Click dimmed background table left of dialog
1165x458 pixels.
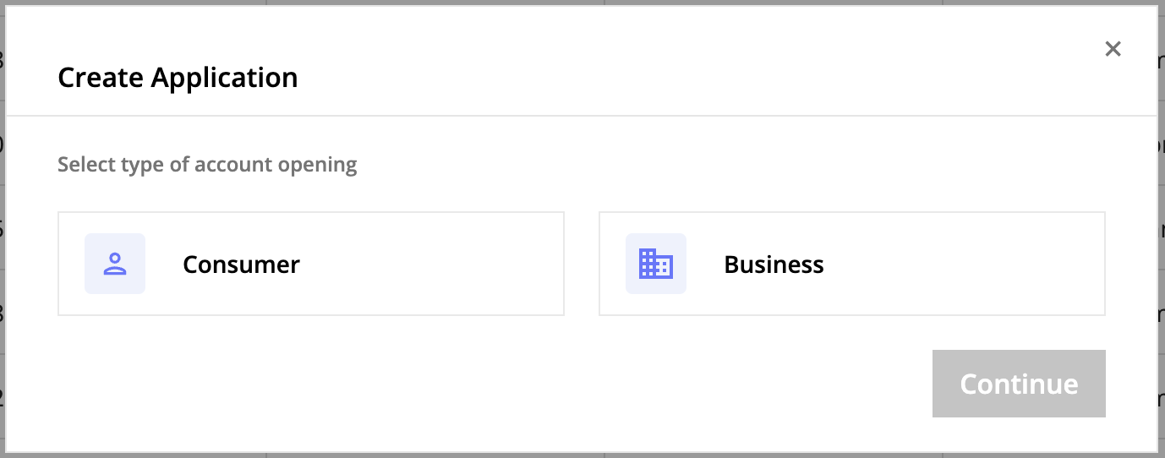tap(3, 229)
